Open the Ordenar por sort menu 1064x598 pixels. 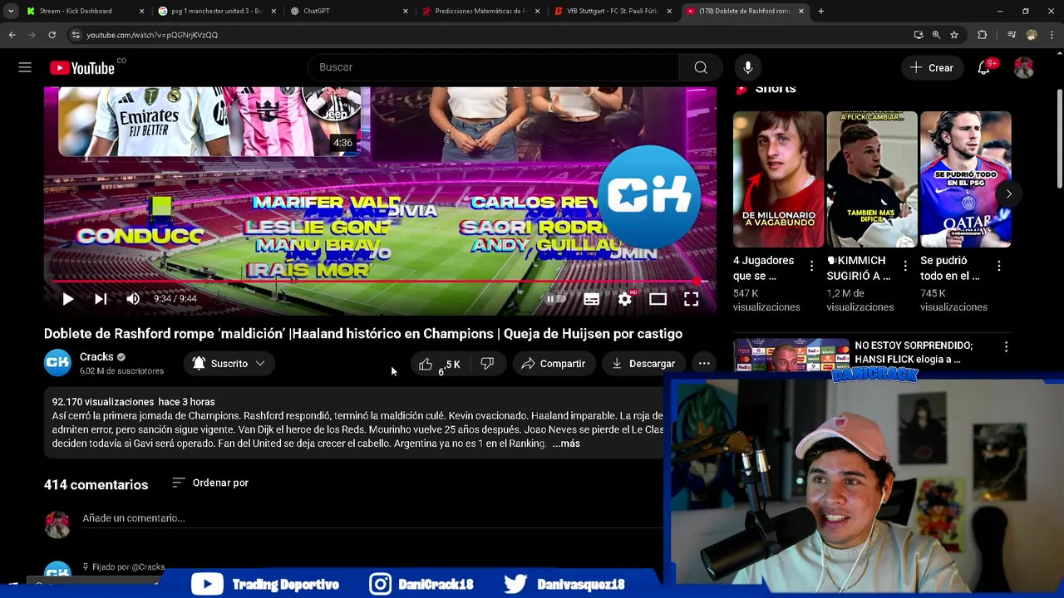click(210, 483)
